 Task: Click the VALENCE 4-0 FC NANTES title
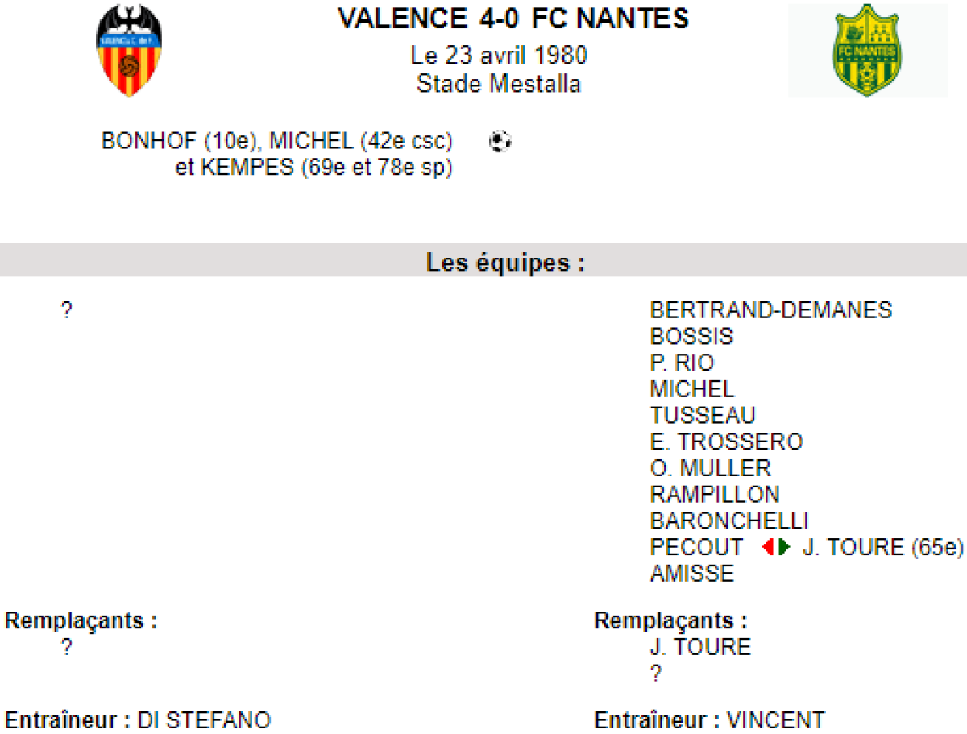(x=513, y=19)
